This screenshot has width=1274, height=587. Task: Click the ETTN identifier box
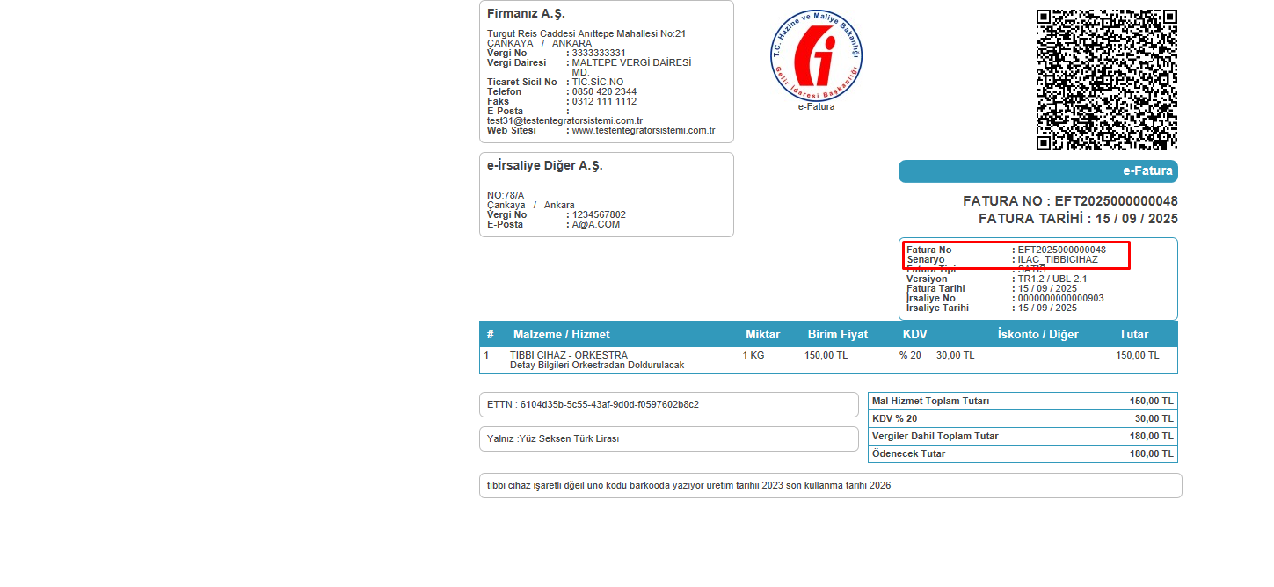click(668, 405)
